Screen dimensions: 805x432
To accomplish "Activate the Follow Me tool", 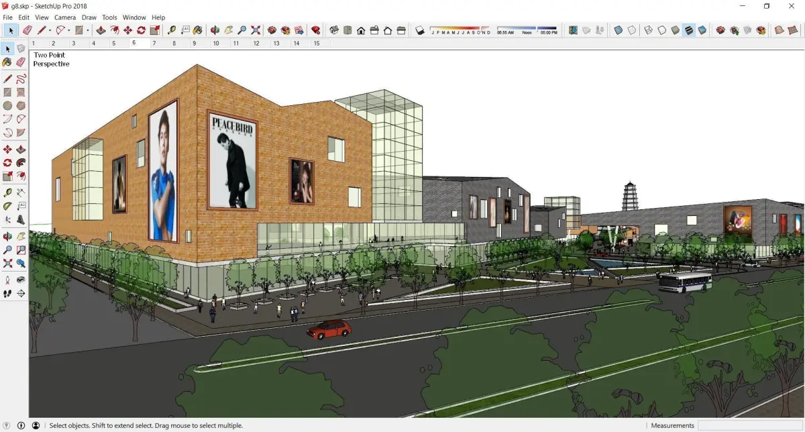I will pyautogui.click(x=21, y=162).
